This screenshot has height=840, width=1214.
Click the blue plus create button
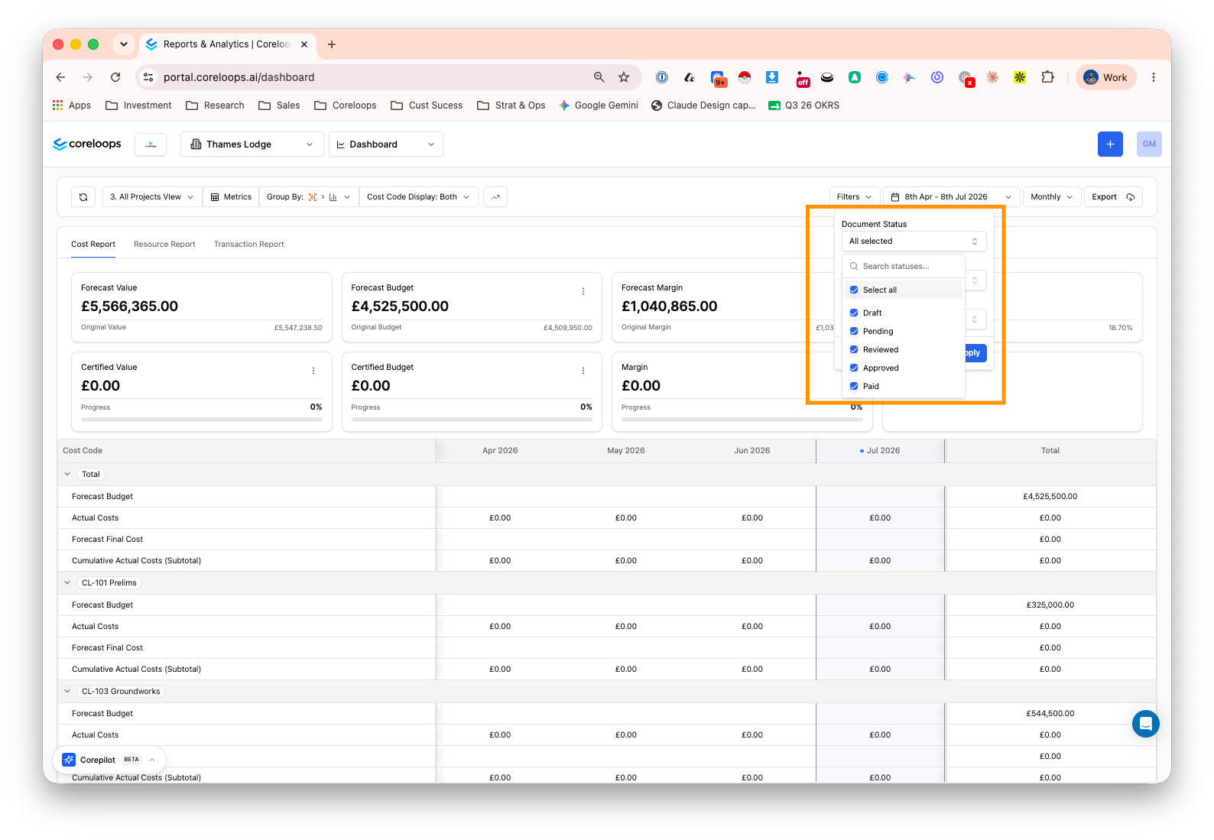point(1110,144)
